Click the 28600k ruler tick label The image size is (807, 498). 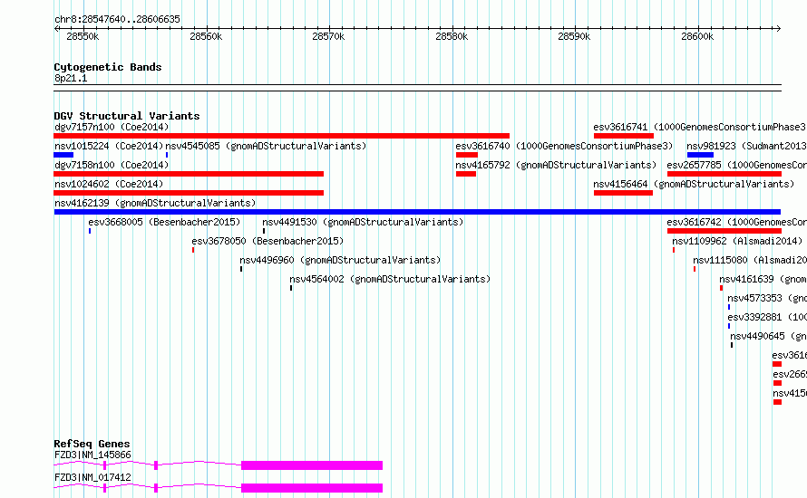point(697,36)
